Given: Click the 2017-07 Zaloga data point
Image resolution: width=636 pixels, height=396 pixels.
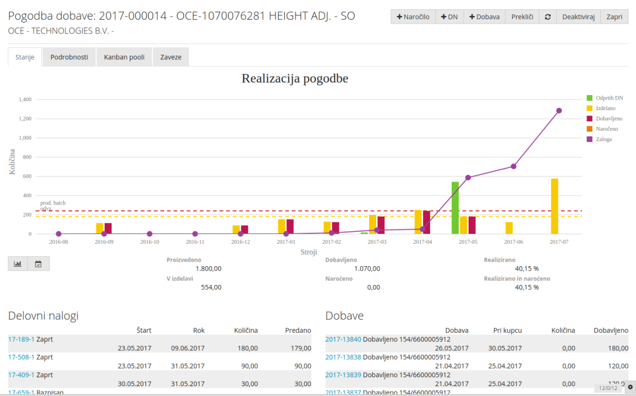Looking at the screenshot, I should [559, 111].
